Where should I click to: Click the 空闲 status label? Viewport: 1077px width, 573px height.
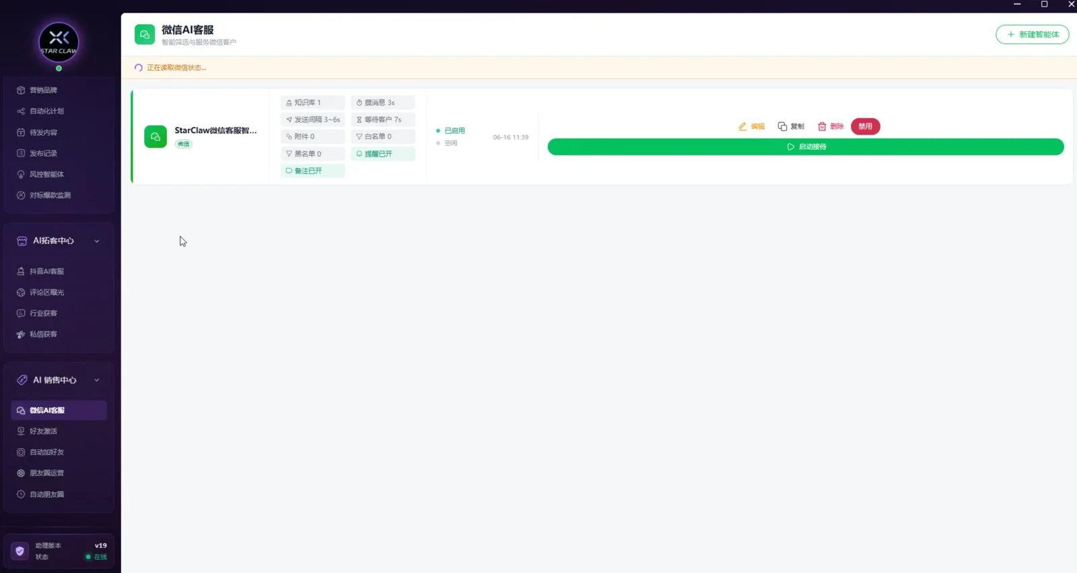(x=450, y=143)
